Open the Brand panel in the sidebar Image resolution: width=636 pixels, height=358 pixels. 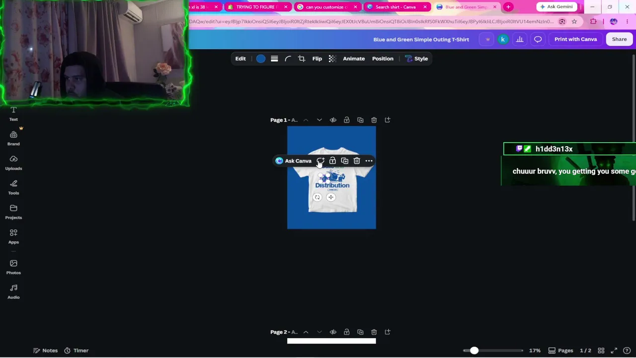click(13, 138)
